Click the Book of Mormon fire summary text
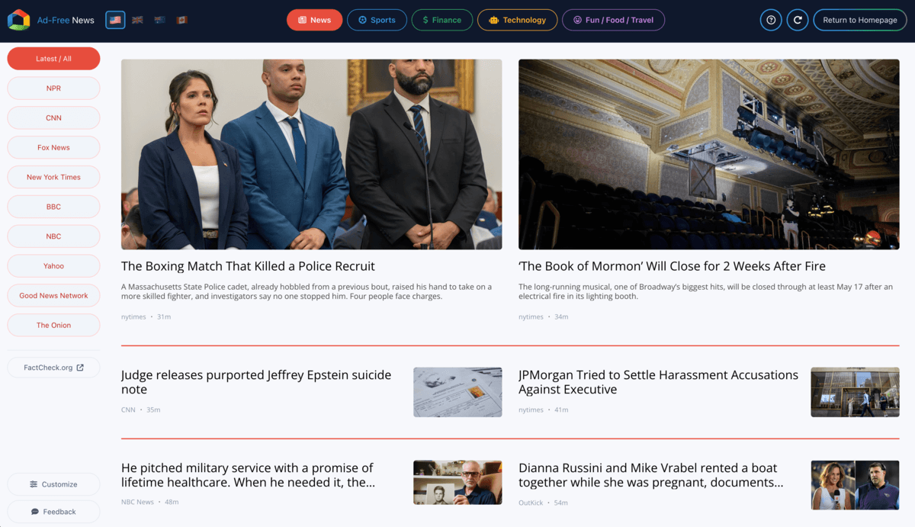The image size is (915, 527). coord(705,291)
